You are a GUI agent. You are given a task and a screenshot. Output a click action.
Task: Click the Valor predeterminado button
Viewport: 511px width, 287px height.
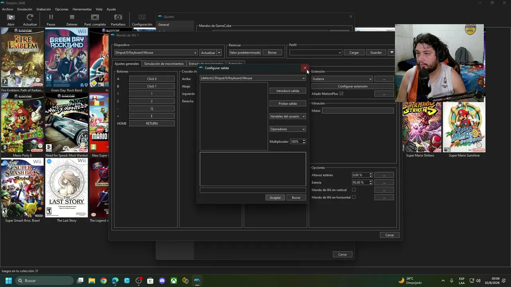(x=245, y=53)
